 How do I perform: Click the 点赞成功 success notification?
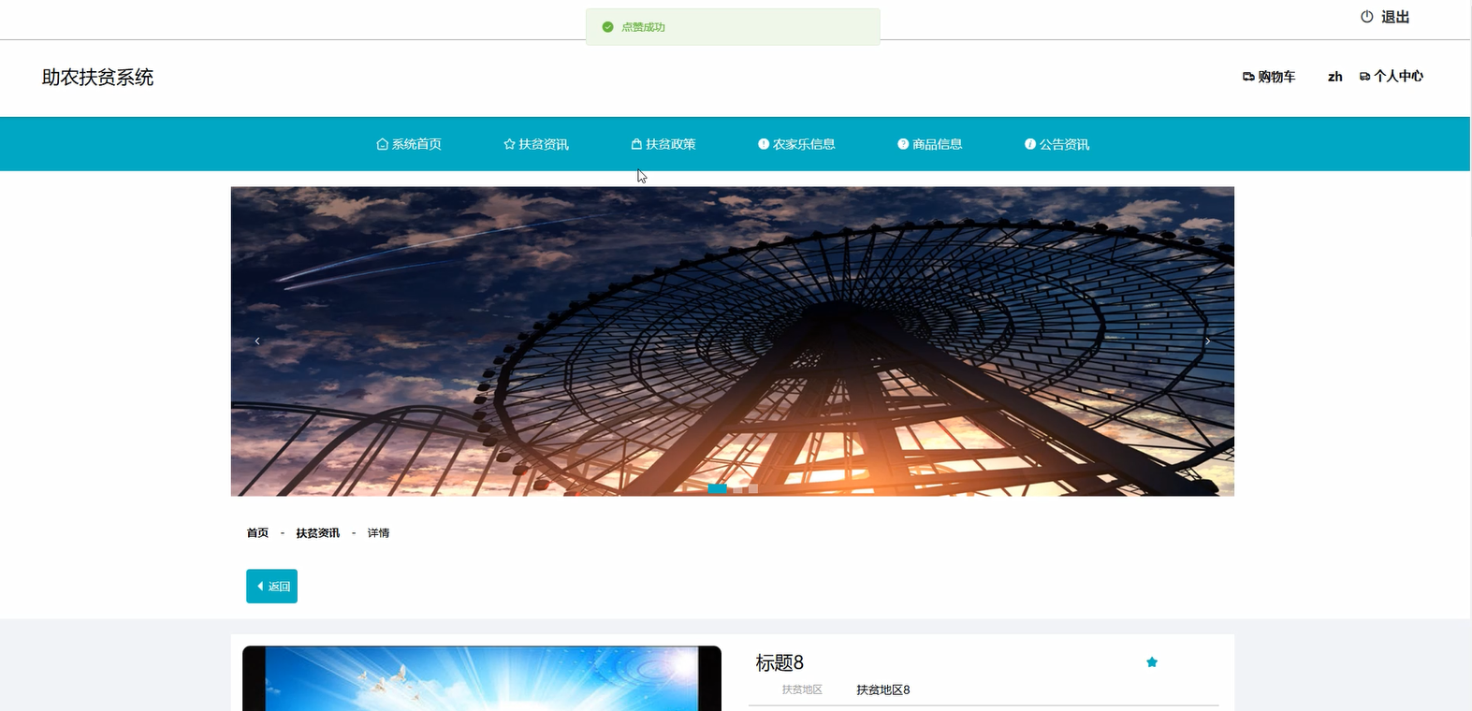[x=733, y=27]
